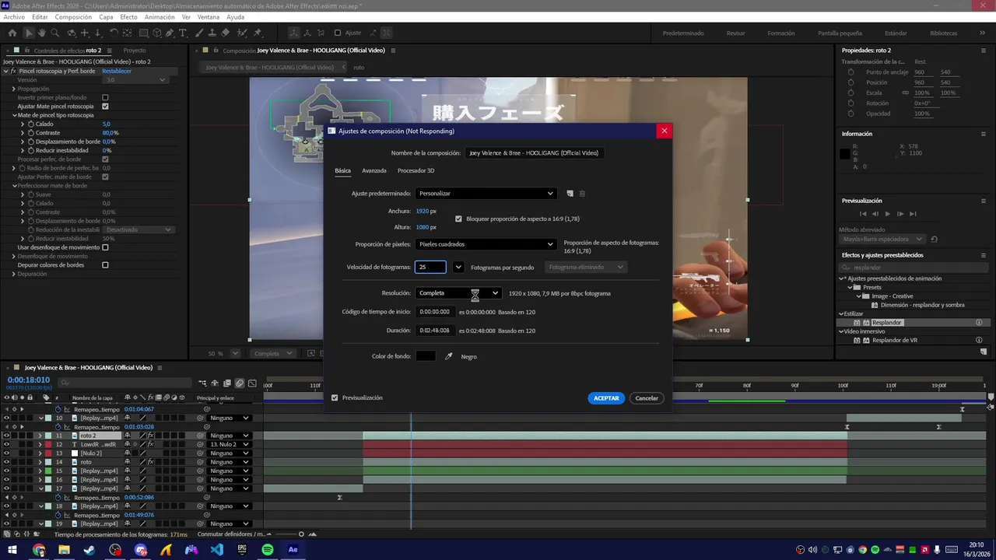Image resolution: width=996 pixels, height=560 pixels.
Task: Open the Resolución Completa dropdown
Action: point(458,293)
